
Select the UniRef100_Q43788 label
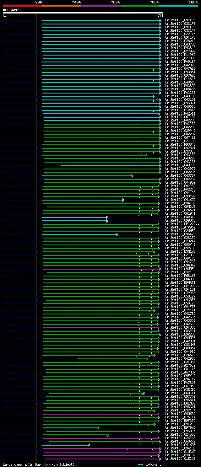[180, 165]
